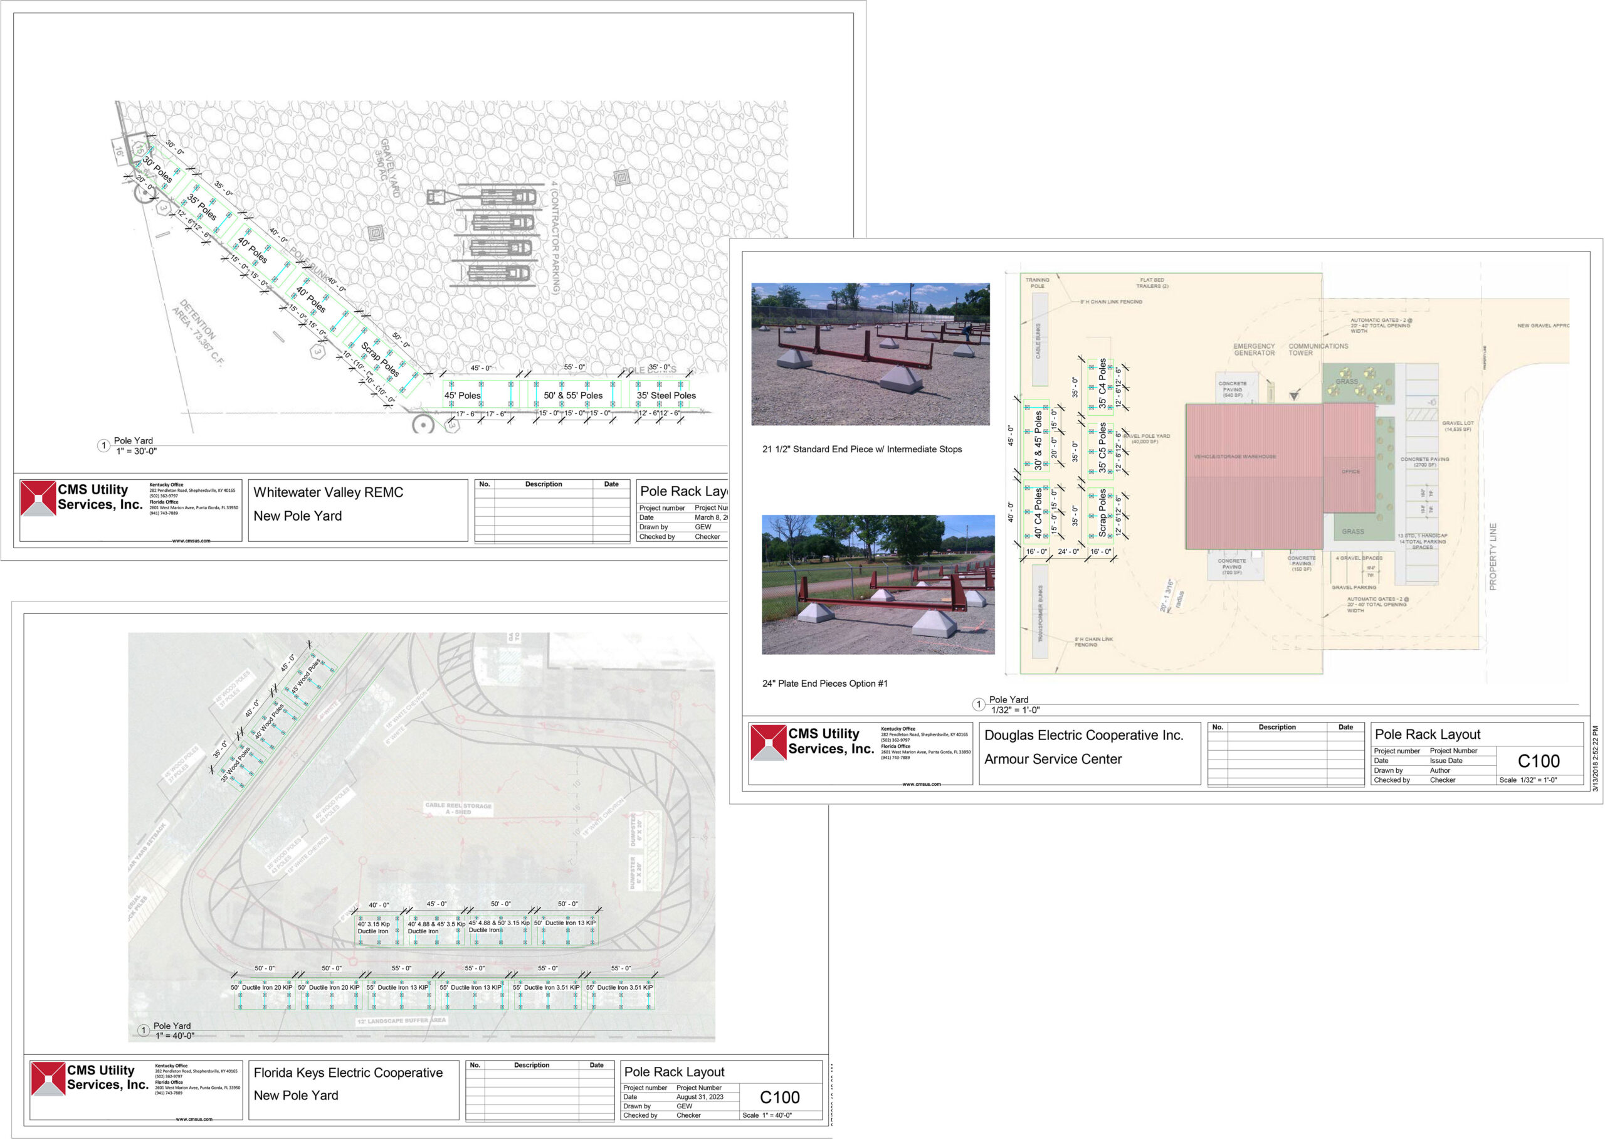Click 'Scrap Poles' on the Whitewater sheet

click(x=380, y=359)
